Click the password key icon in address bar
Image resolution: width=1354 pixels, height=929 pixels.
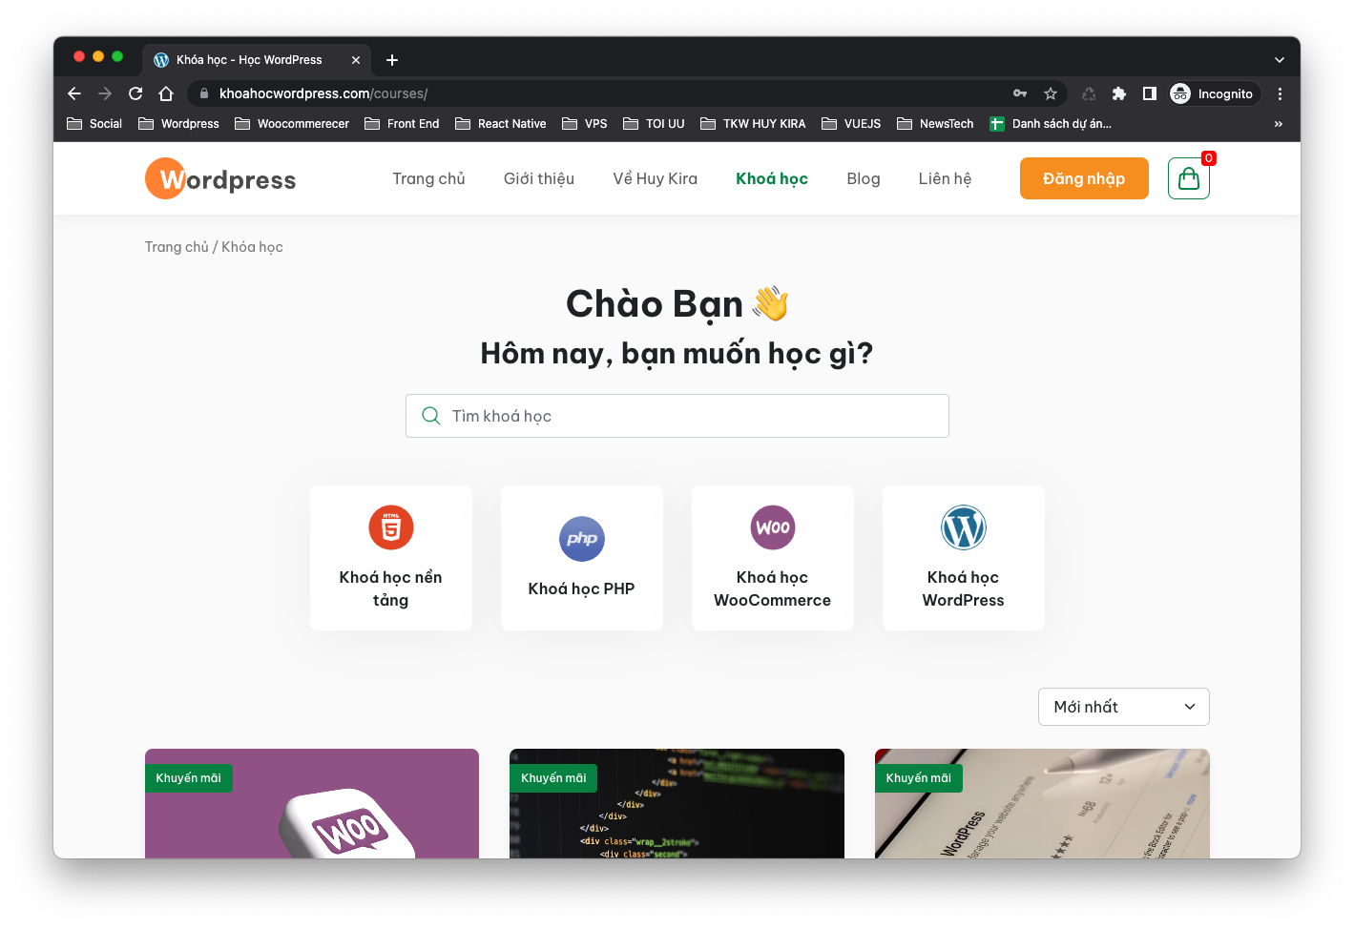[1020, 93]
